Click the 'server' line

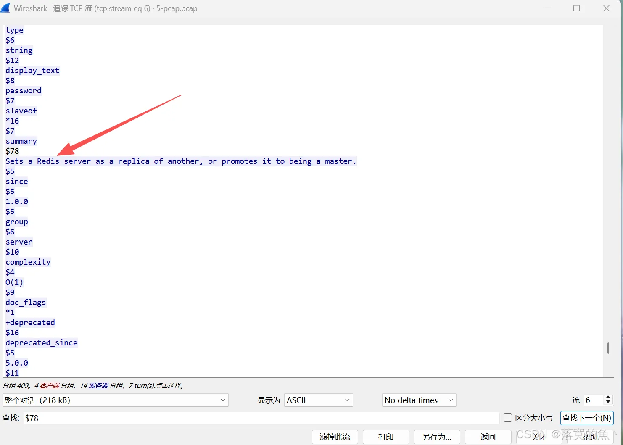coord(19,242)
